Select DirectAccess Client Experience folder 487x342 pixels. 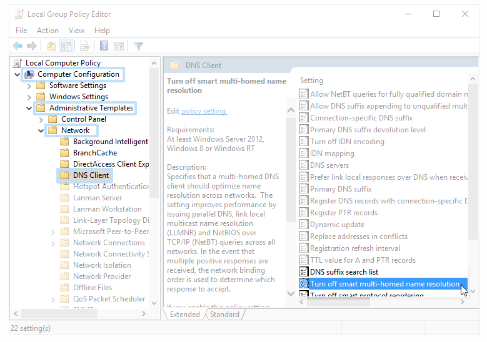click(x=104, y=164)
